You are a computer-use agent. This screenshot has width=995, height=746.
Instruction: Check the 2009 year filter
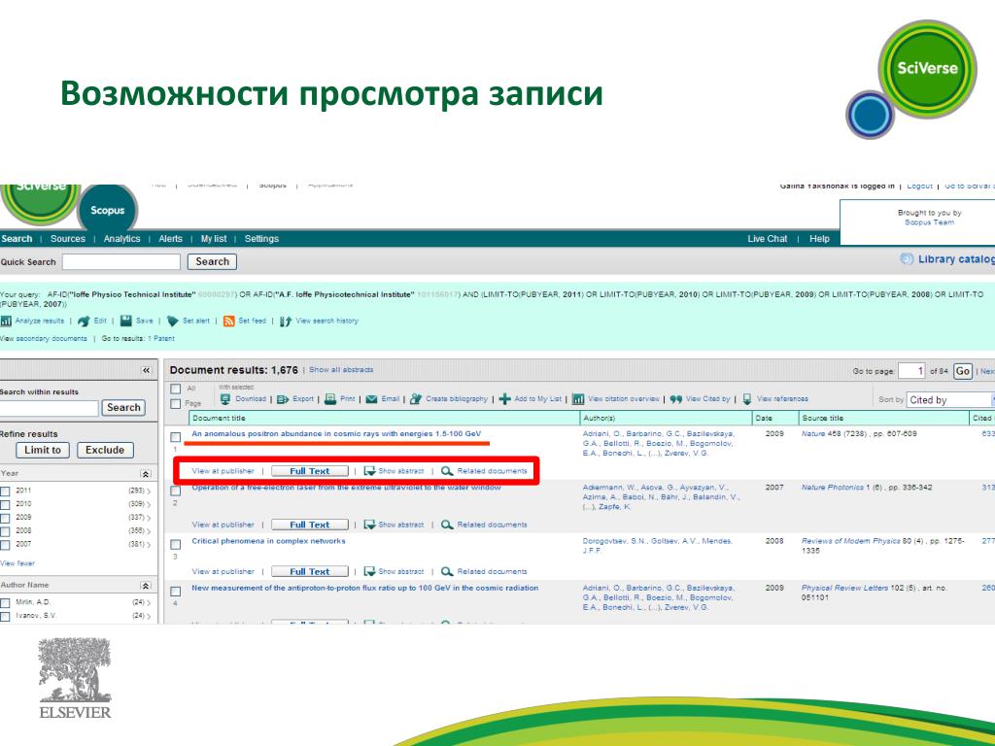point(5,518)
